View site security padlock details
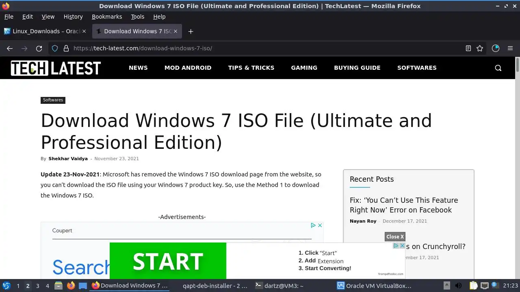 click(x=66, y=48)
